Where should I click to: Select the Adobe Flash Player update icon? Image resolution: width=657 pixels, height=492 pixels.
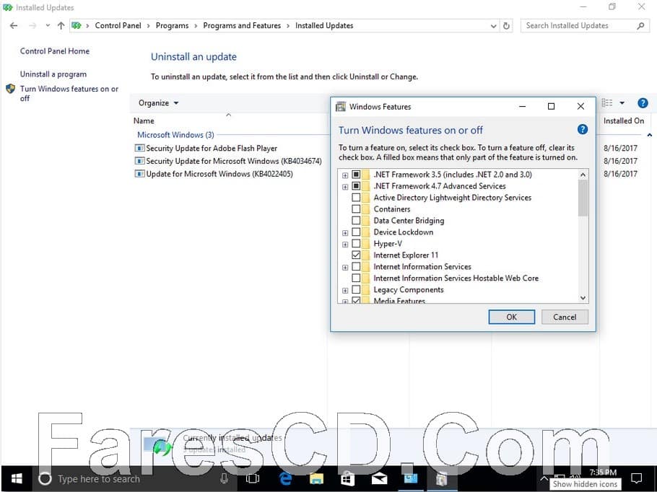pyautogui.click(x=139, y=148)
